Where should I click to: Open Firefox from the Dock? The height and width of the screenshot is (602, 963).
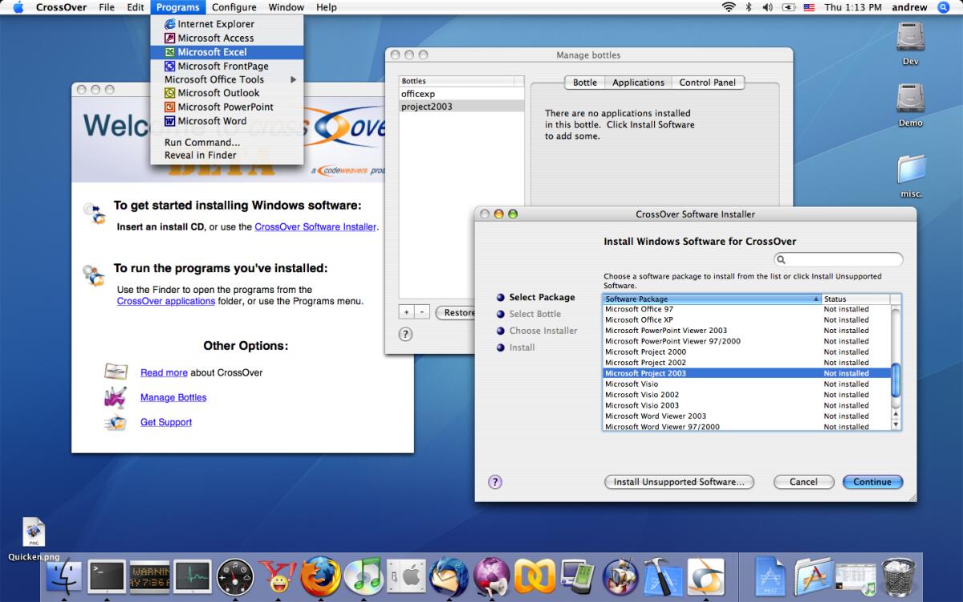[x=319, y=576]
